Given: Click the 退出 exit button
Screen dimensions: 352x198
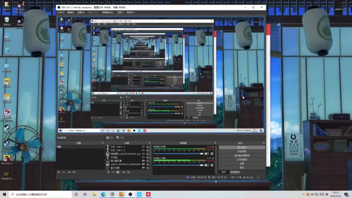Looking at the screenshot, I should [242, 168].
